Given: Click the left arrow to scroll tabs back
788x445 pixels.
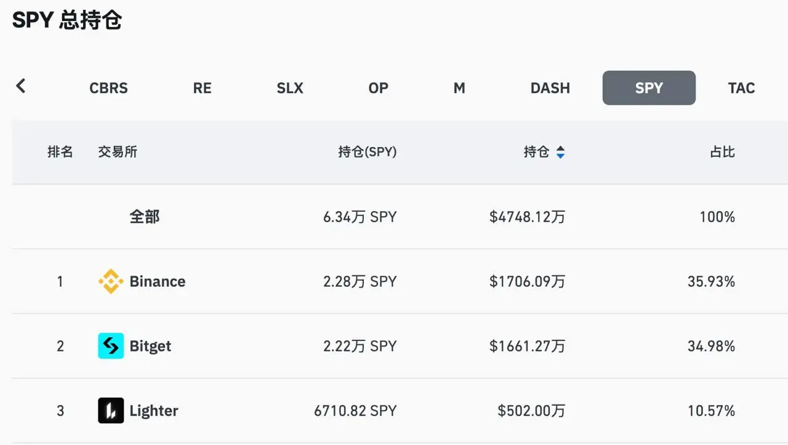Looking at the screenshot, I should click(x=21, y=86).
